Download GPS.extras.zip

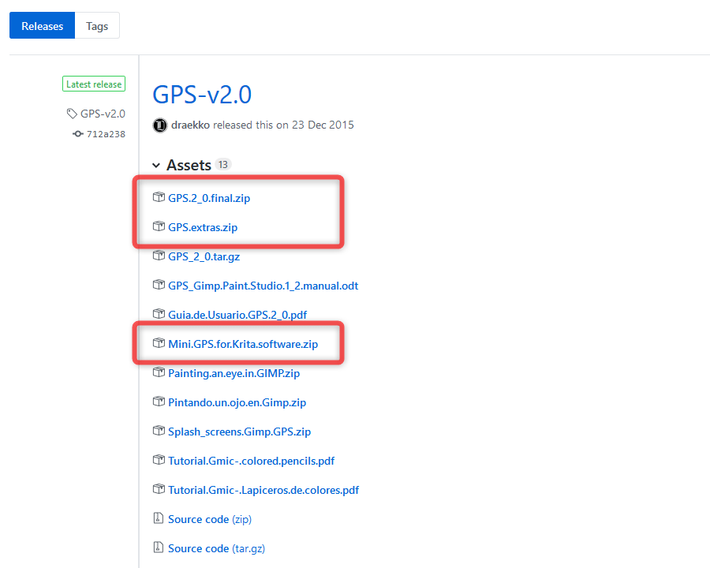coord(203,227)
